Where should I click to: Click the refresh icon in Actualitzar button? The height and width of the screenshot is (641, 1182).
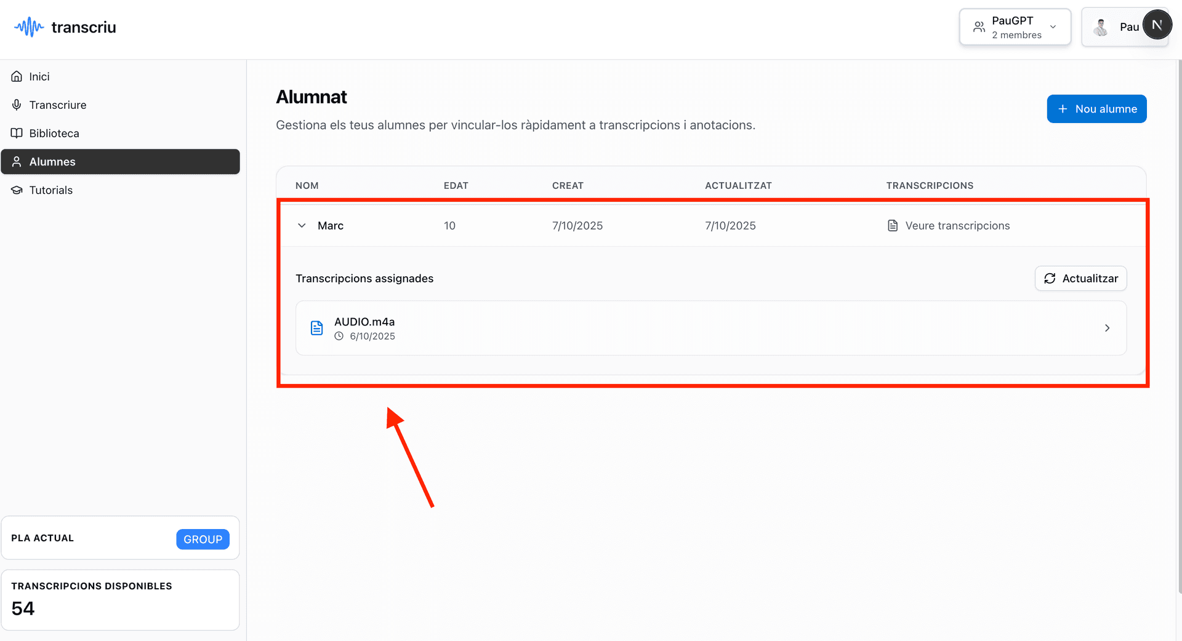pos(1050,279)
